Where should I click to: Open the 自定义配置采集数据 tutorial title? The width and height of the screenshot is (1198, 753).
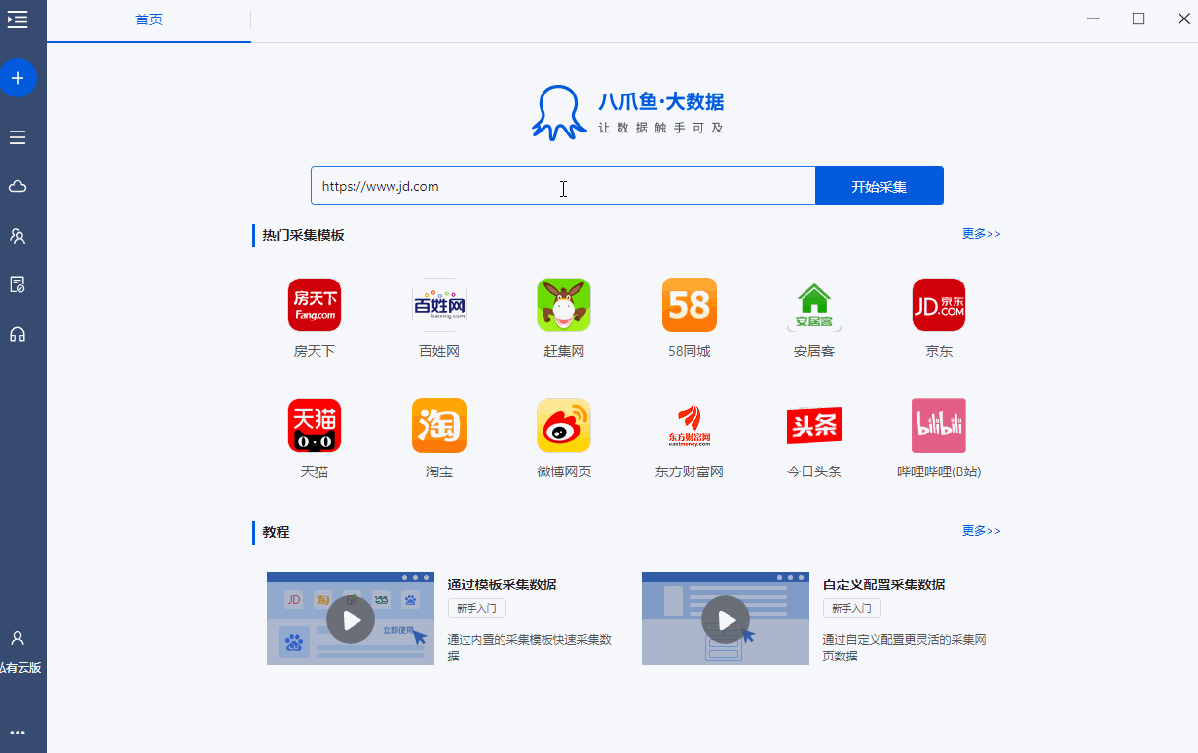click(884, 584)
